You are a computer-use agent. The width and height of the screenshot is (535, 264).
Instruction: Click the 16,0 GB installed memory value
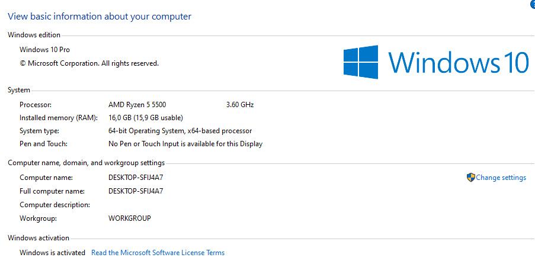[146, 118]
